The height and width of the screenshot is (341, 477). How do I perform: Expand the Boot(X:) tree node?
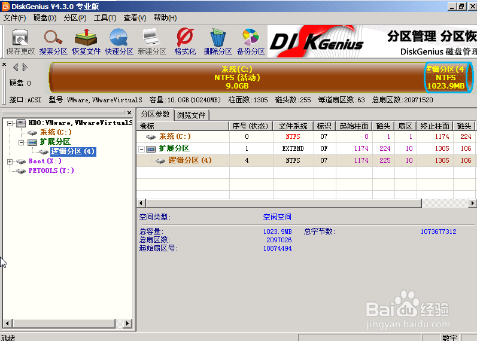(x=10, y=162)
